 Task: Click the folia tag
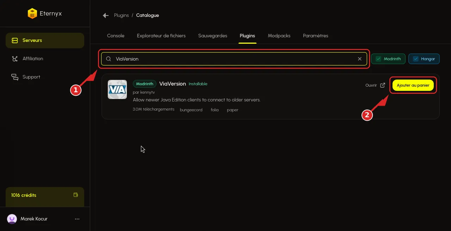click(x=215, y=110)
